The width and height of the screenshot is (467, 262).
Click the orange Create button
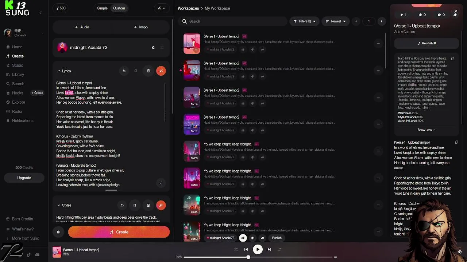click(x=119, y=232)
